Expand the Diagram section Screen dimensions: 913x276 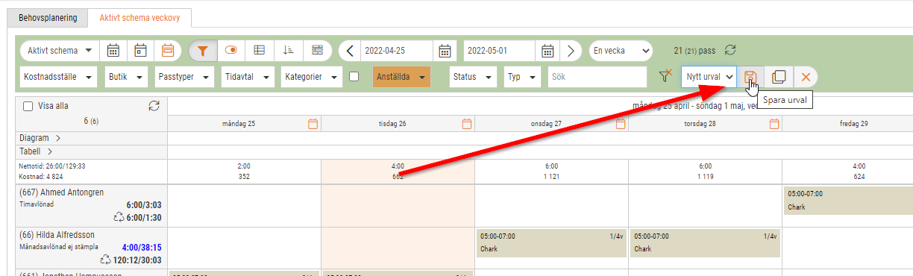40,138
